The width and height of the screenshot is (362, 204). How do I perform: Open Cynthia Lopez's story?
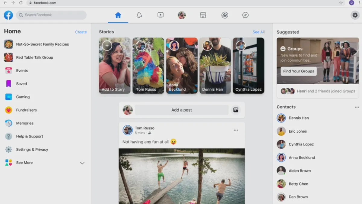(249, 66)
